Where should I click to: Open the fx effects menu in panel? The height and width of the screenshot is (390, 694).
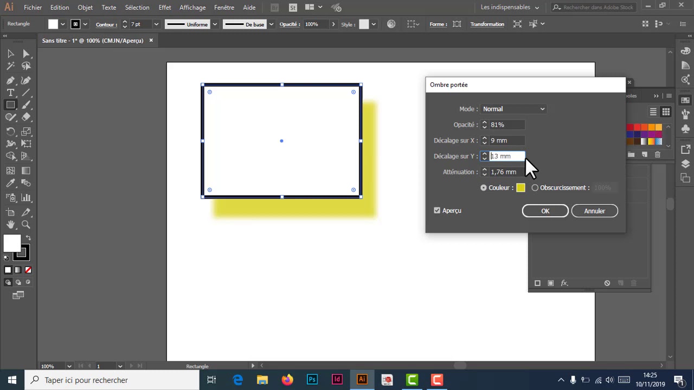(564, 283)
